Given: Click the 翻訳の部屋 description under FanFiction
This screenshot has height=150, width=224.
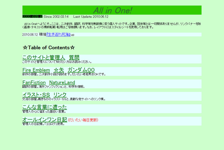Looking at the screenshot, I should pos(54,87).
